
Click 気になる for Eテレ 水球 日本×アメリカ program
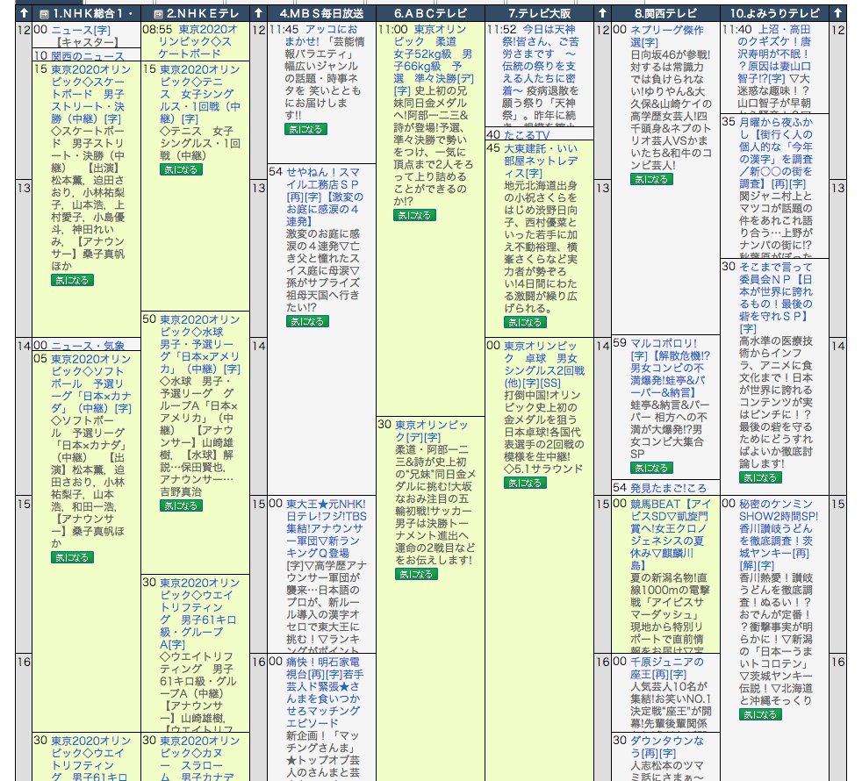(181, 505)
